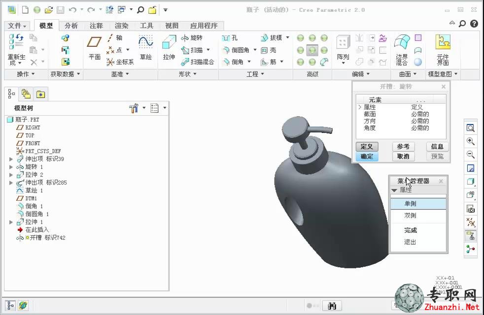Select the Shell (壳) tool

tap(269, 50)
